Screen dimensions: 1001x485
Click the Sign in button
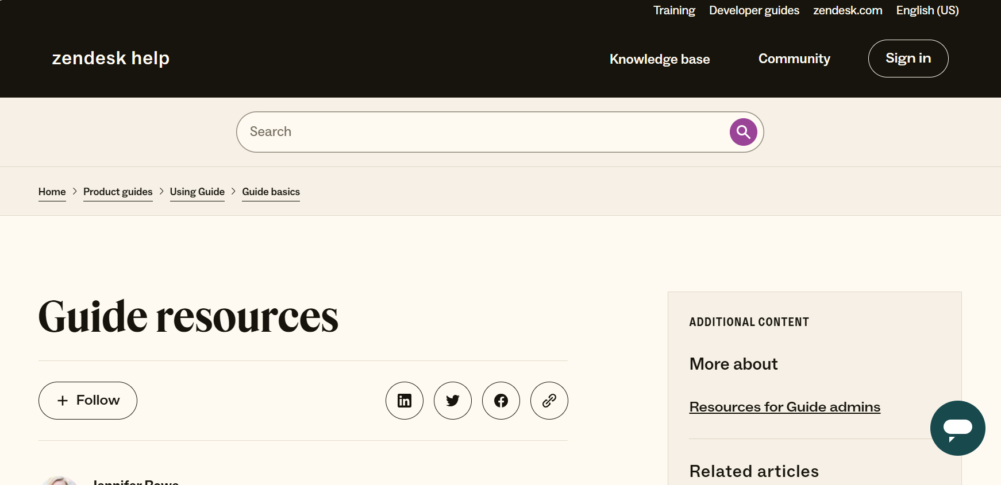coord(908,59)
